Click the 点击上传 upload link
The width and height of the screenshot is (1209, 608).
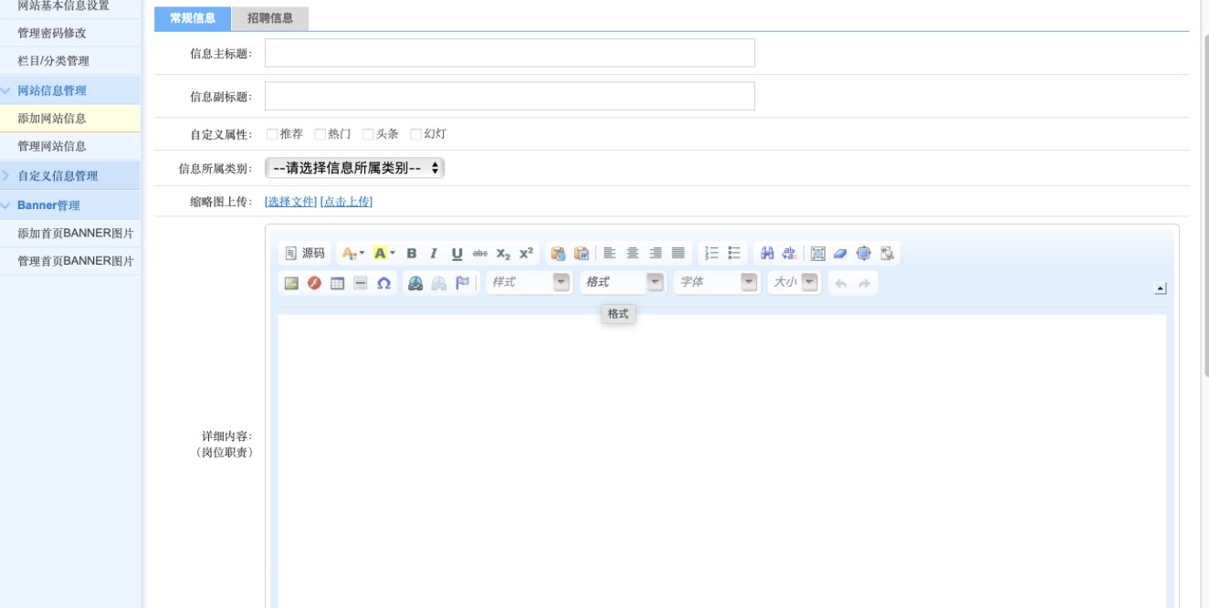tap(346, 202)
